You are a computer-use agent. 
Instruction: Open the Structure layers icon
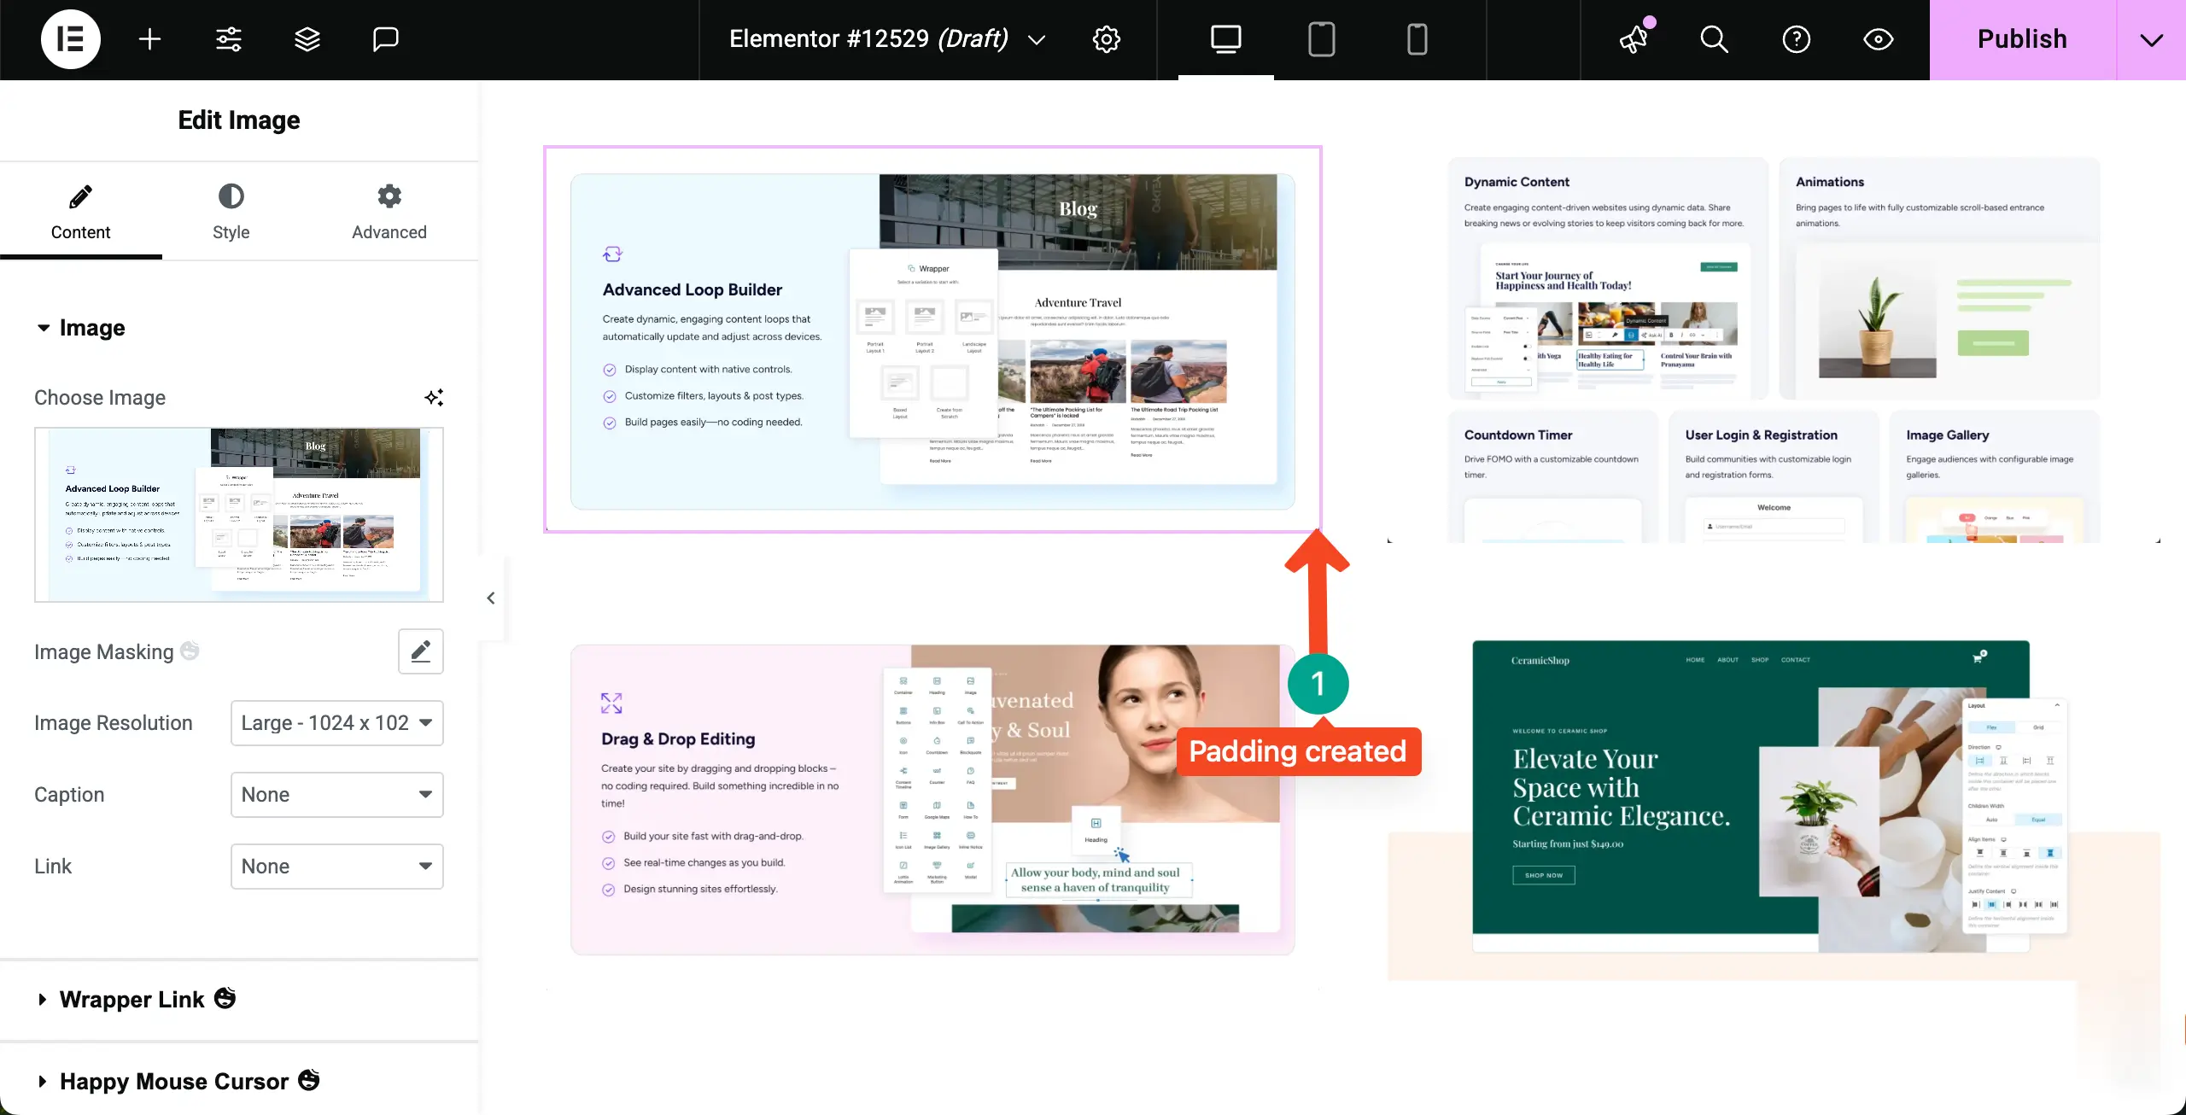pos(307,39)
